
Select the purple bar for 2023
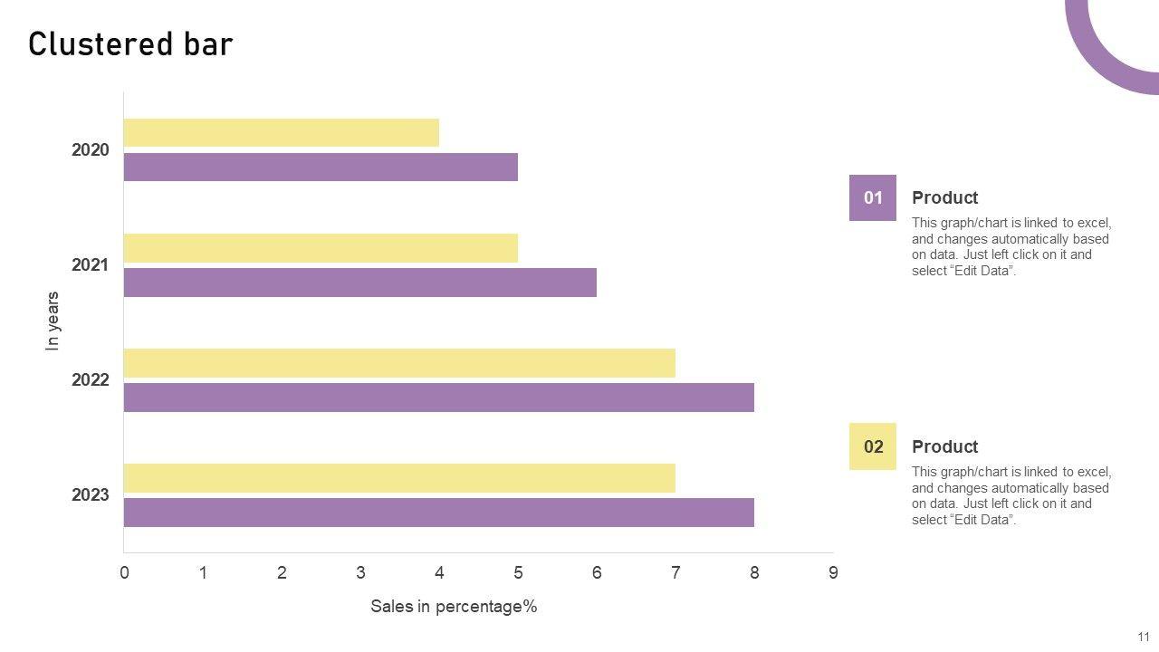(x=438, y=513)
